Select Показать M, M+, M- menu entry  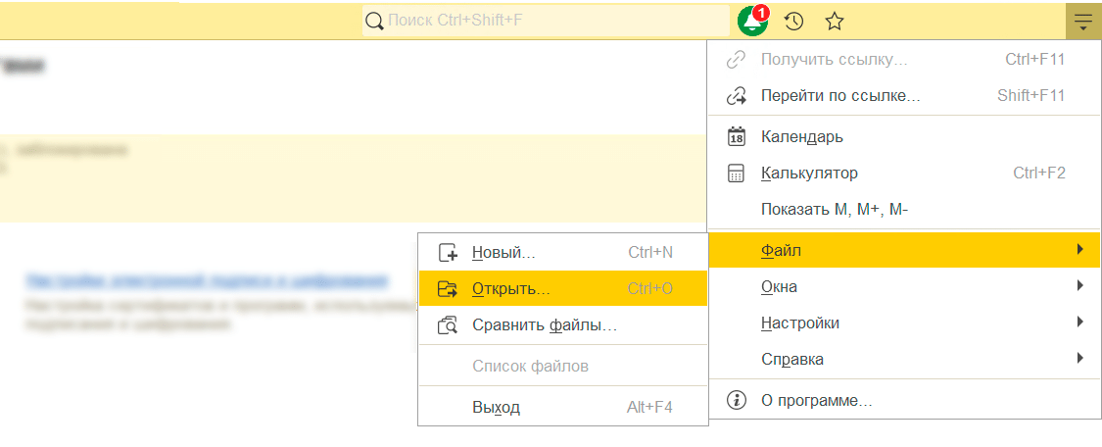point(834,210)
